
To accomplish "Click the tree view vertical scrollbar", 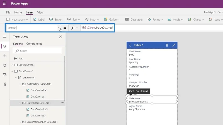I will (x=64, y=78).
